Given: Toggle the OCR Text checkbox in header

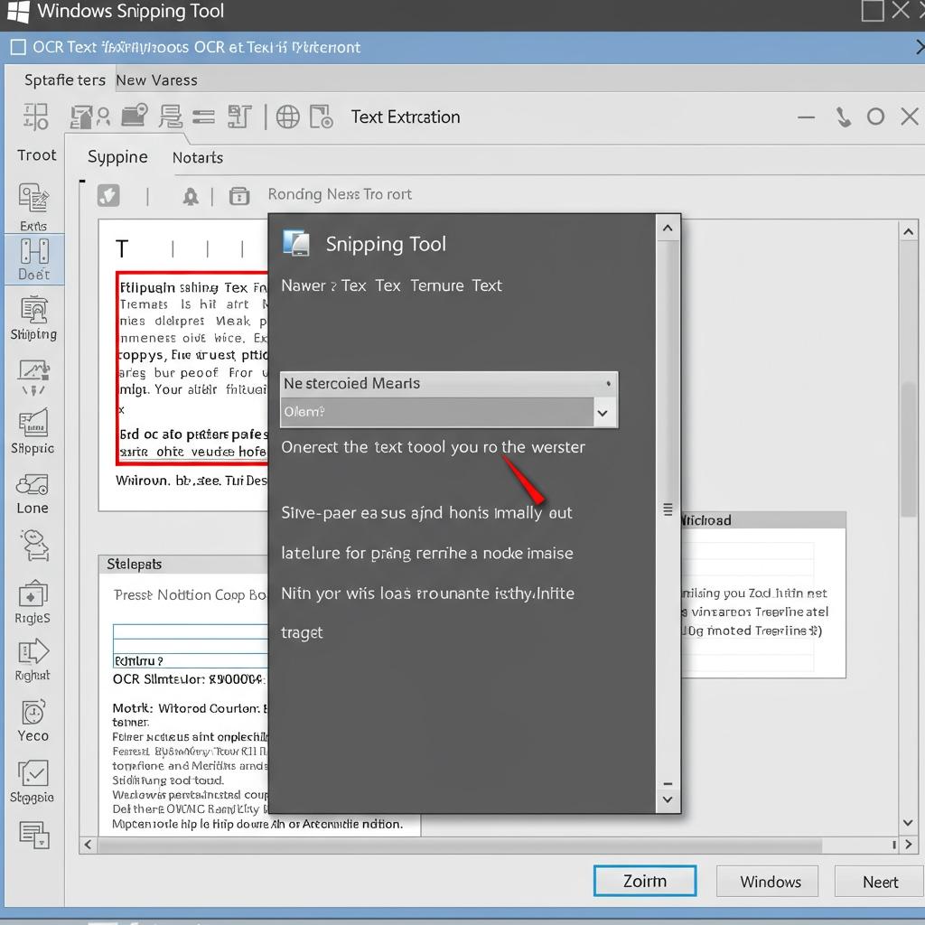Looking at the screenshot, I should point(18,47).
